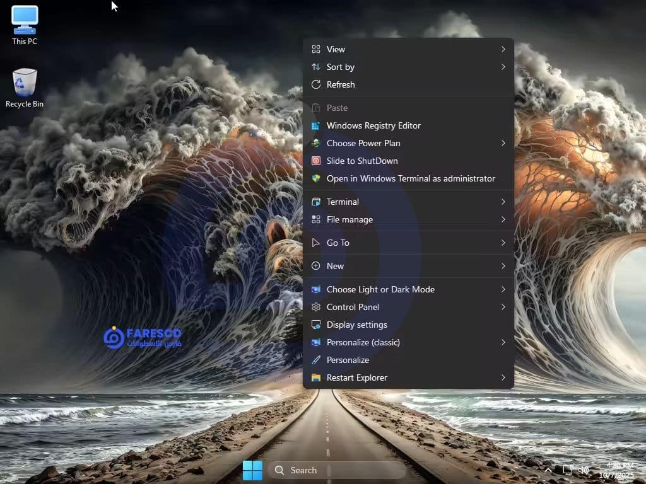646x484 pixels.
Task: Click the Refresh icon in context menu
Action: (x=316, y=84)
